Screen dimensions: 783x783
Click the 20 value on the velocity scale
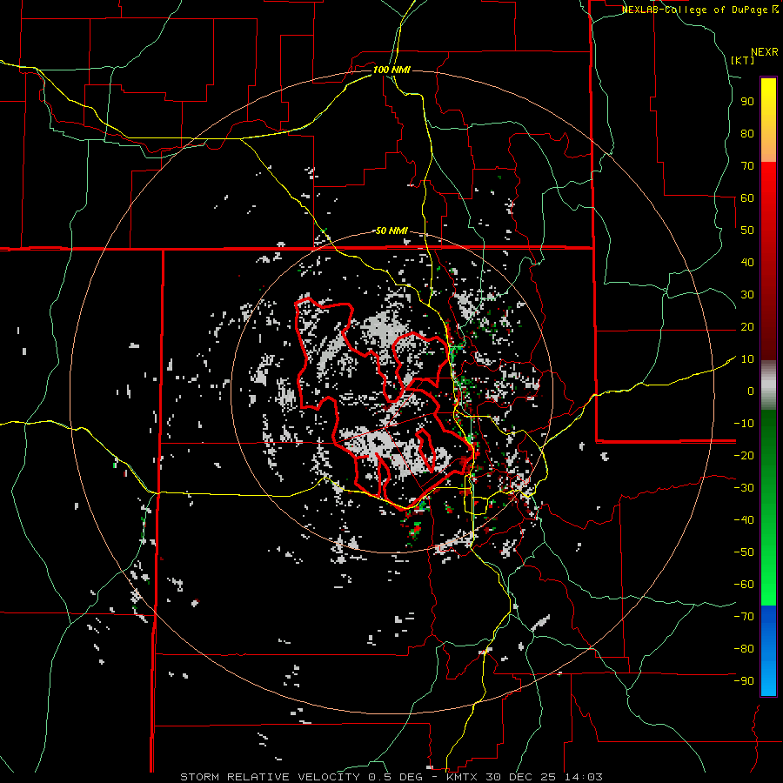tap(747, 327)
